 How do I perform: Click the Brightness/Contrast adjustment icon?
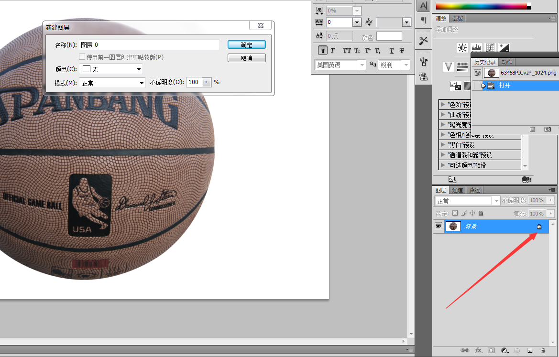point(462,48)
